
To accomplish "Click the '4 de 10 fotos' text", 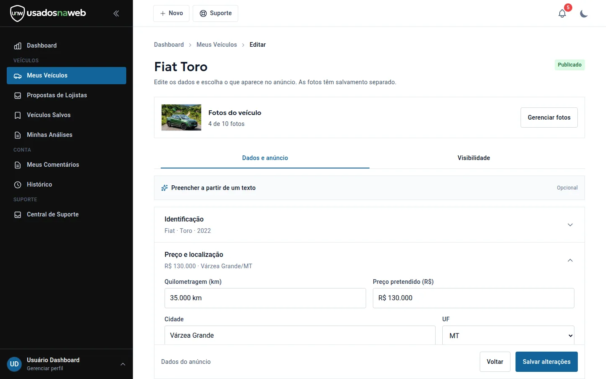I will click(x=226, y=124).
